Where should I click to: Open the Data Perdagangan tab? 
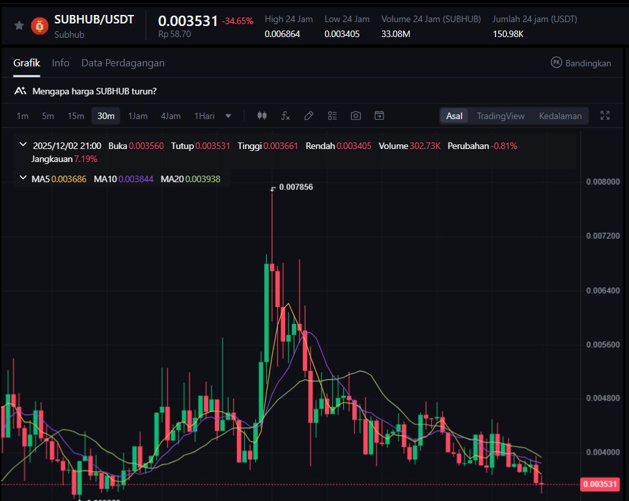[x=122, y=63]
